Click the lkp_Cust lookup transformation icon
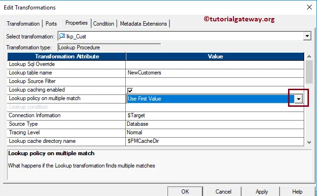The height and width of the screenshot is (196, 317). (62, 36)
